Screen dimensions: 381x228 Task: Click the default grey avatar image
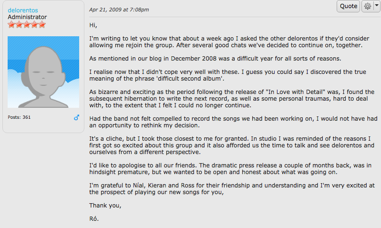[x=43, y=72]
